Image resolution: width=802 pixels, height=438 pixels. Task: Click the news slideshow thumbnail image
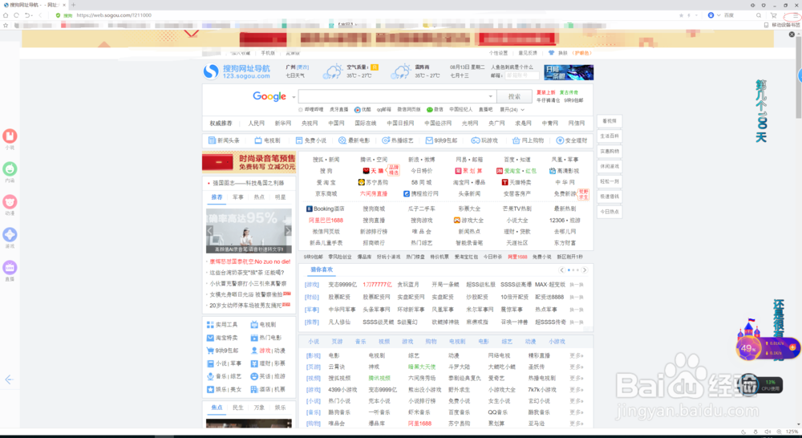(x=249, y=231)
